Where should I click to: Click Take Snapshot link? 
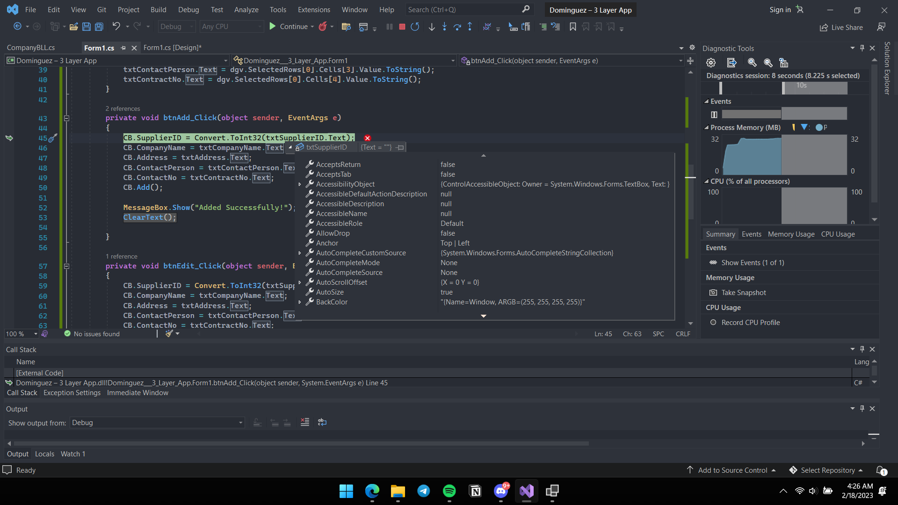click(743, 293)
